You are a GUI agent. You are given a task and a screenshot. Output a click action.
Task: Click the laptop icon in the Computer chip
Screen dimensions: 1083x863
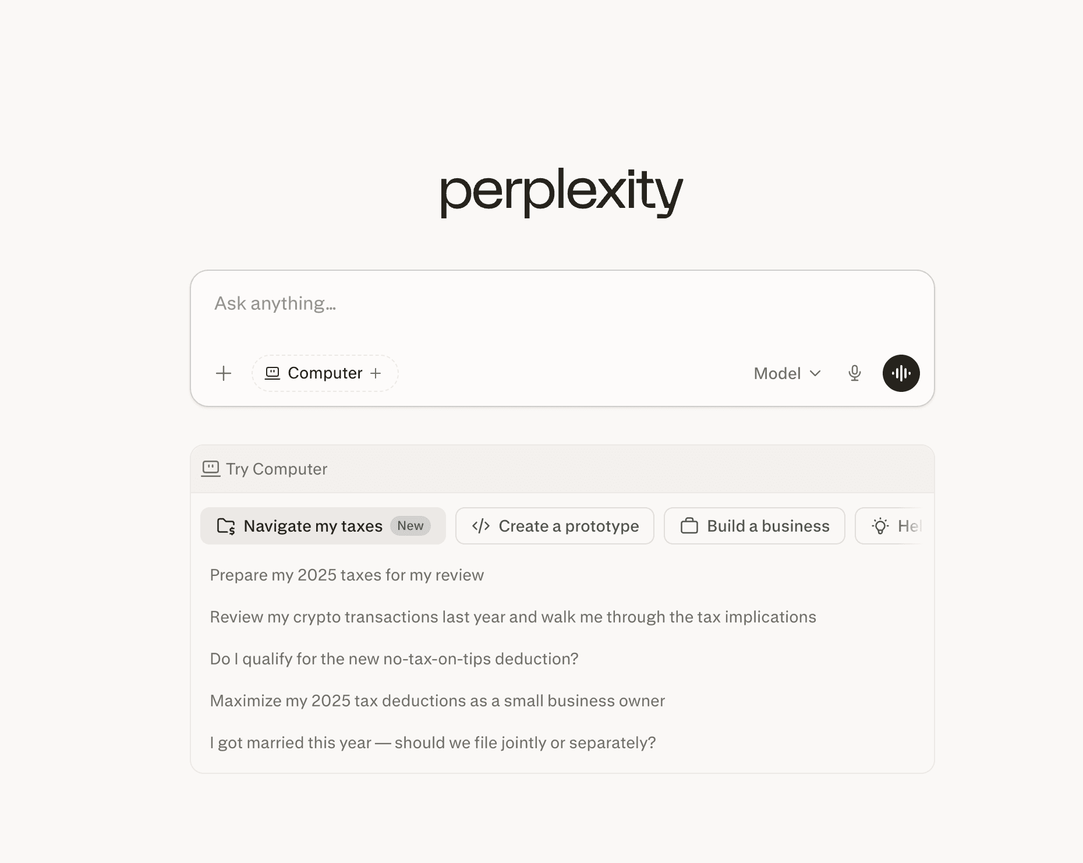pyautogui.click(x=272, y=373)
